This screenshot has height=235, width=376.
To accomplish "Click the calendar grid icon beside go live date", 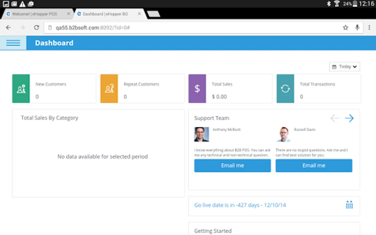I will tap(350, 205).
